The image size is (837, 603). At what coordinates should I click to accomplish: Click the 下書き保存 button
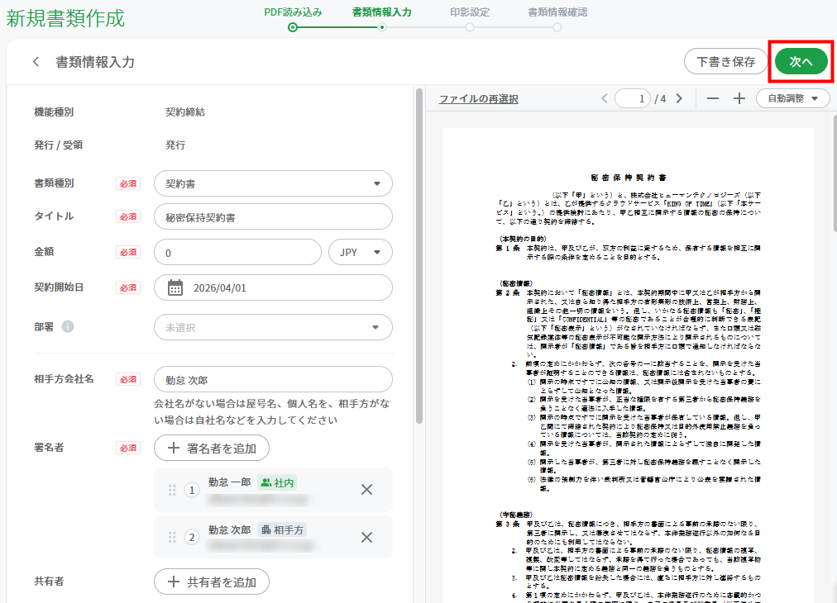(x=726, y=62)
